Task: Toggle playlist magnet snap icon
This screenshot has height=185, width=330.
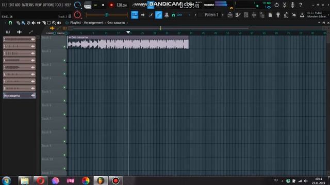Action: 10,23
